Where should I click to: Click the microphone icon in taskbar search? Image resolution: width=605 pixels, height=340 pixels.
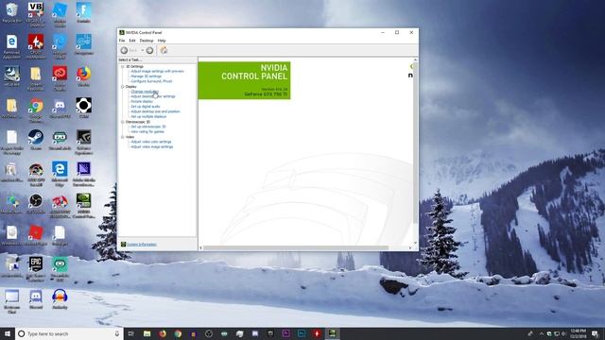pyautogui.click(x=117, y=333)
